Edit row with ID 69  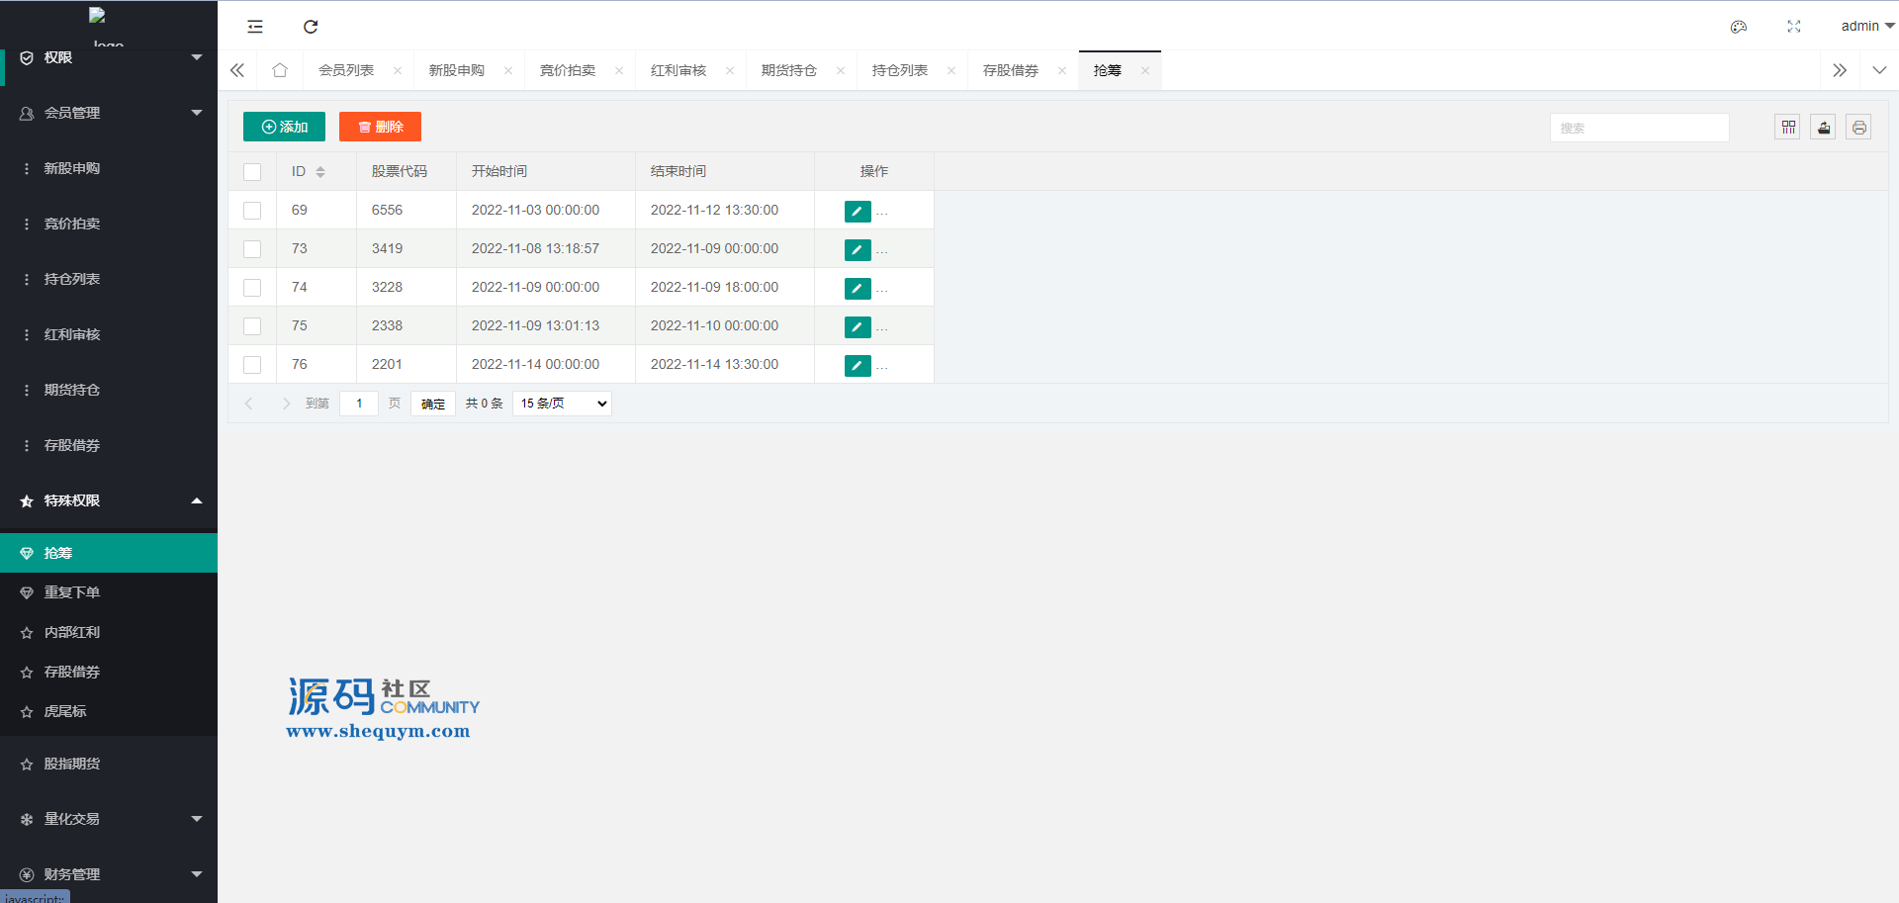[858, 211]
